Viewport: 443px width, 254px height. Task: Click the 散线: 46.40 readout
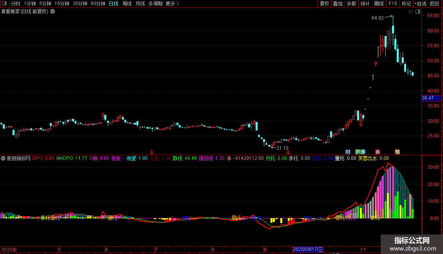pyautogui.click(x=185, y=158)
